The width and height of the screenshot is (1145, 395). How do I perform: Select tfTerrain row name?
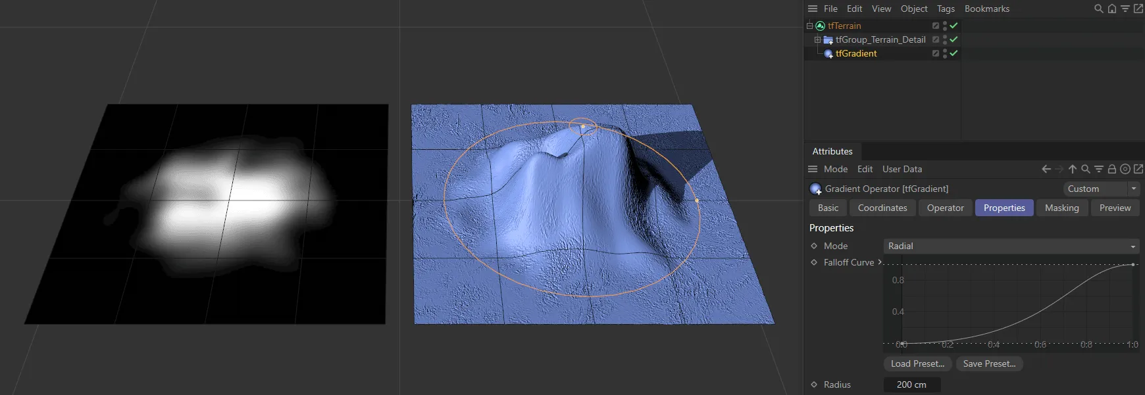click(844, 26)
